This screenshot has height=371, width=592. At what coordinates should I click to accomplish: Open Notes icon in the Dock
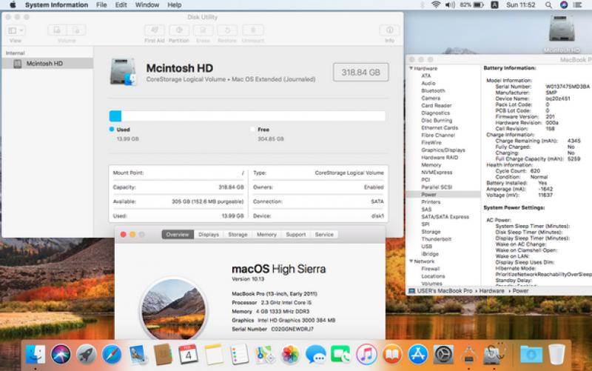tap(214, 355)
